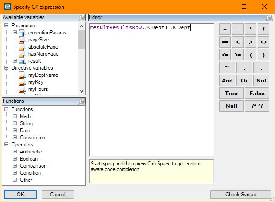Click the pin icon on Functions panel

(x=82, y=101)
